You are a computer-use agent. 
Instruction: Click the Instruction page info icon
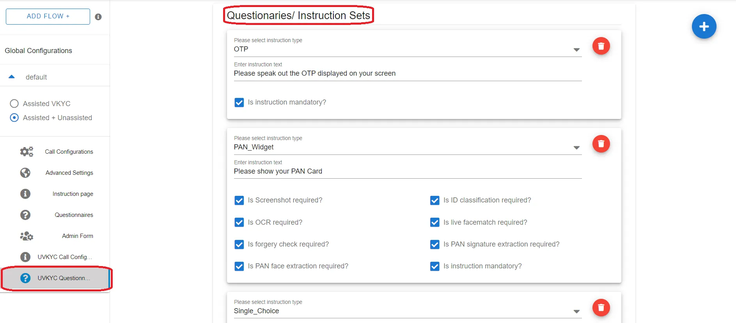coord(25,194)
